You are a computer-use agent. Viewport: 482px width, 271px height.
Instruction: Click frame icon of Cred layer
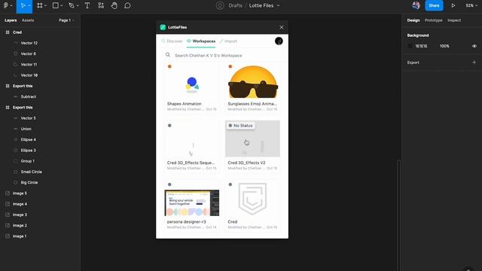click(8, 32)
